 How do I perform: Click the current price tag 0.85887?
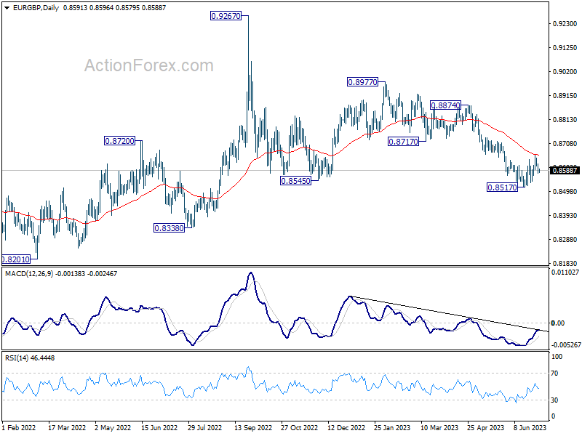565,171
